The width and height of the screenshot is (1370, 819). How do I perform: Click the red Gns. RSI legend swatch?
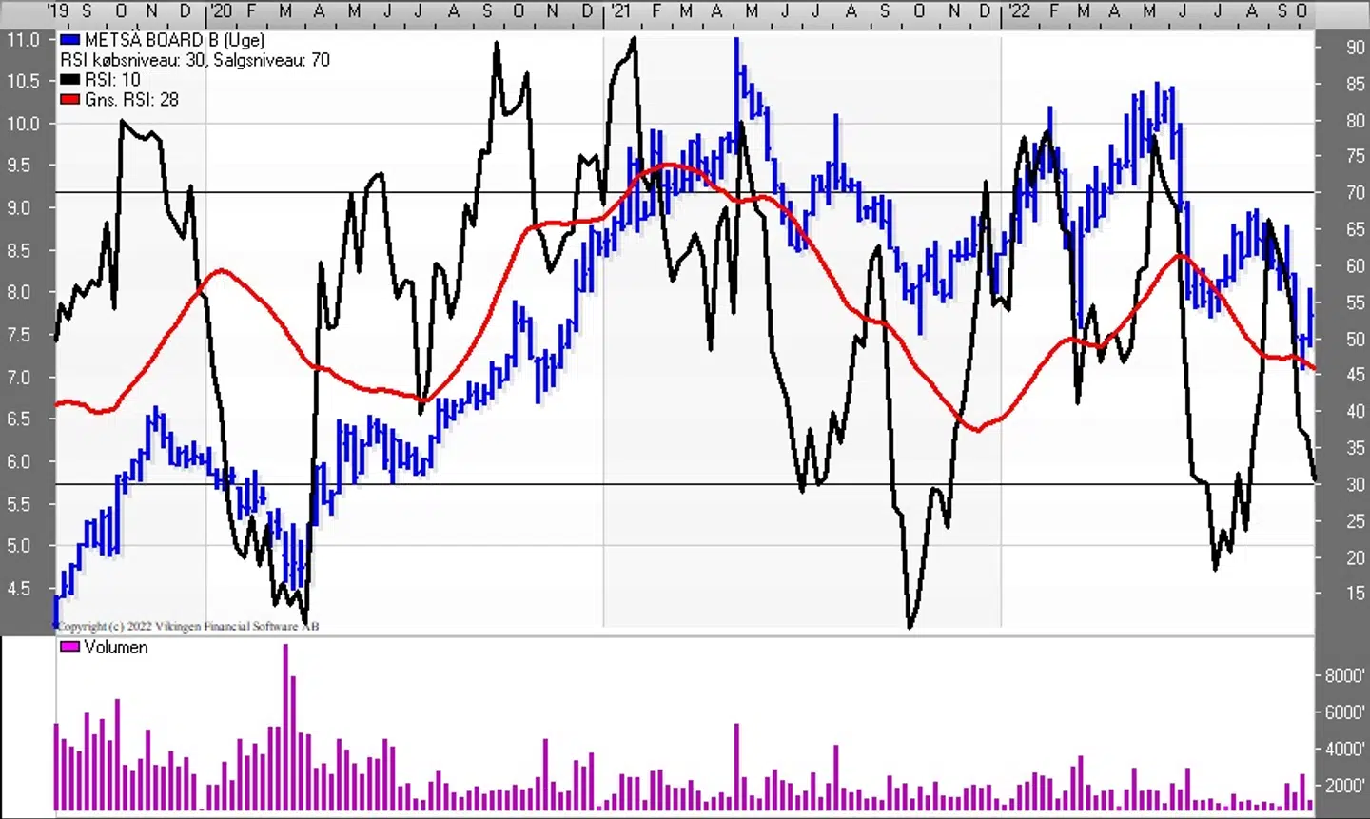[x=69, y=100]
